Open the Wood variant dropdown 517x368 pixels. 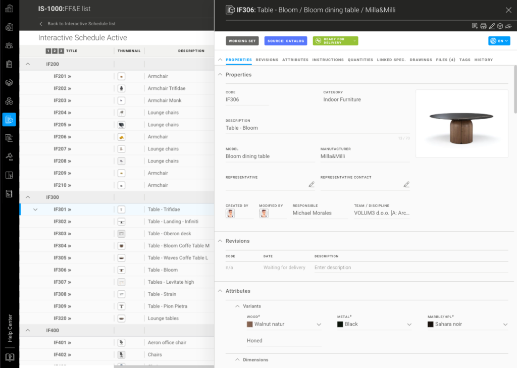319,325
